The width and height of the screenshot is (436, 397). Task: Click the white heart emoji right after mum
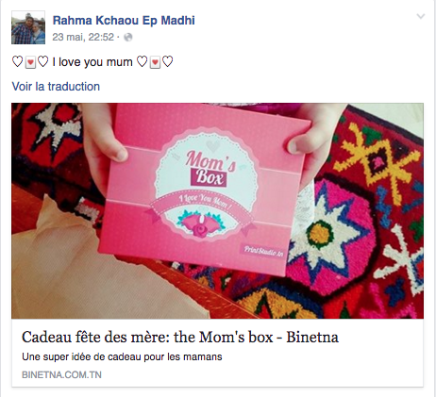142,61
